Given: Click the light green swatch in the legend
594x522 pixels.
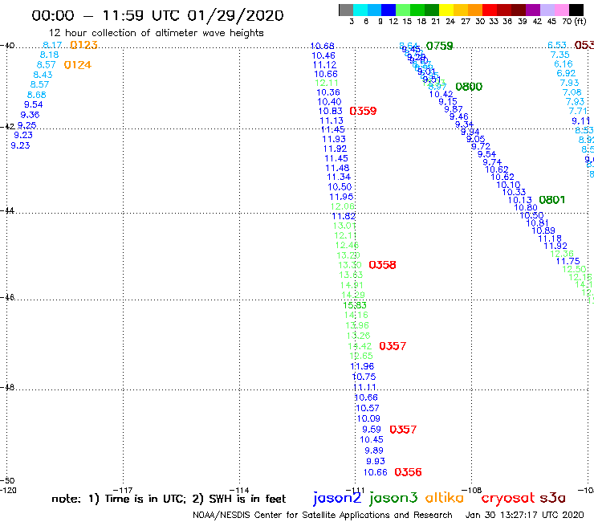Looking at the screenshot, I should tap(403, 10).
